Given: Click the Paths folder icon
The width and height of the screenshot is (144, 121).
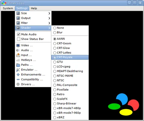Looking at the screenshot, I should (18, 65).
